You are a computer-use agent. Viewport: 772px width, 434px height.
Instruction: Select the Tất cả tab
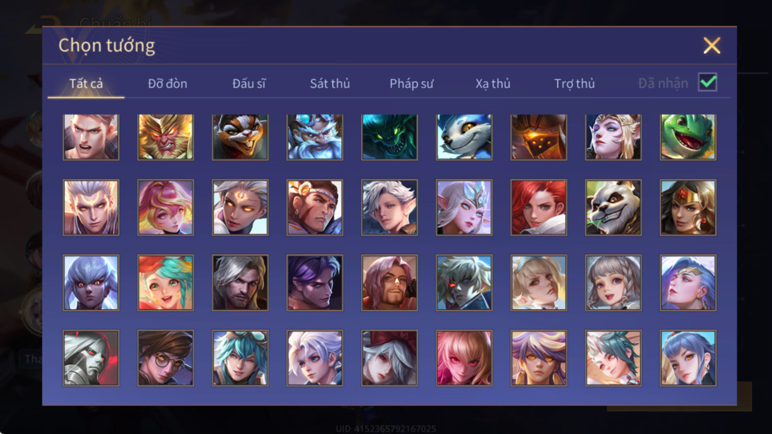[86, 84]
